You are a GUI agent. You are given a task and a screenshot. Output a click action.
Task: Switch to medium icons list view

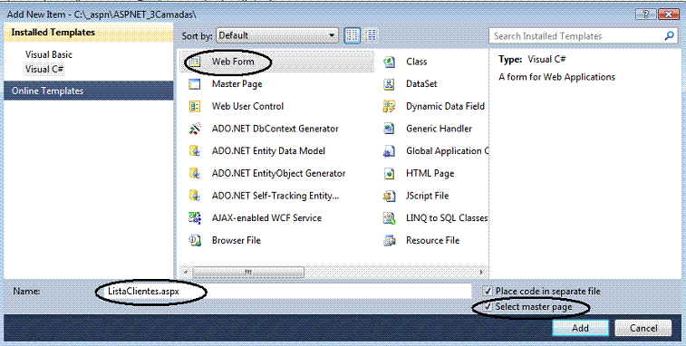[x=371, y=35]
